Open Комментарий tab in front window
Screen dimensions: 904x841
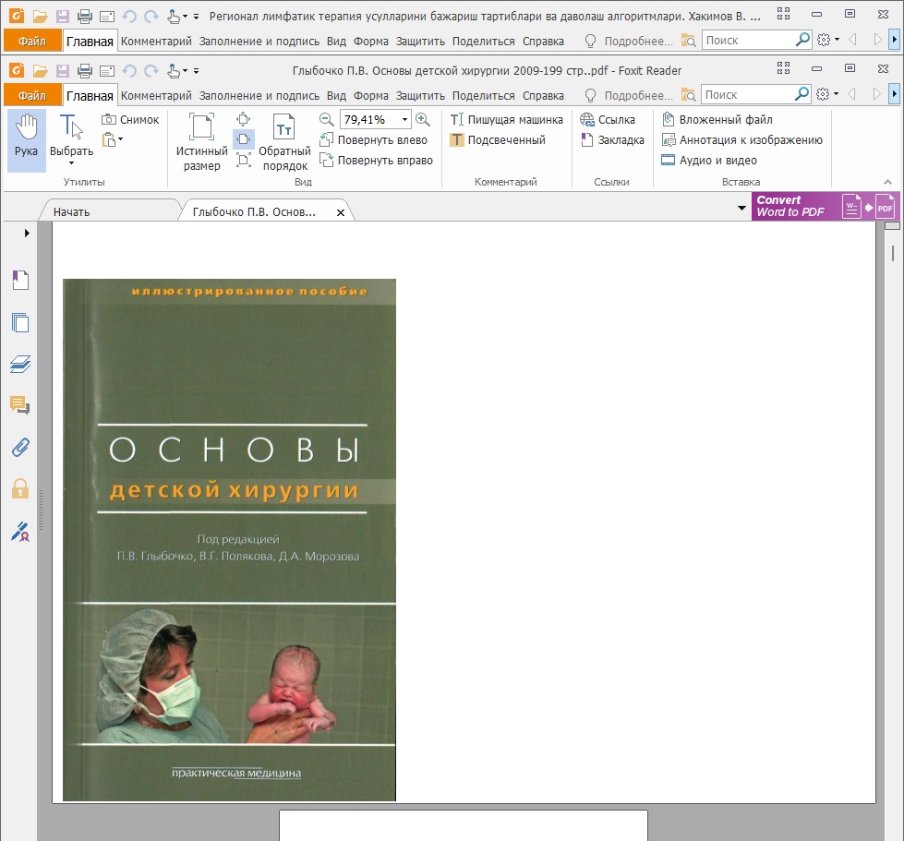click(156, 96)
